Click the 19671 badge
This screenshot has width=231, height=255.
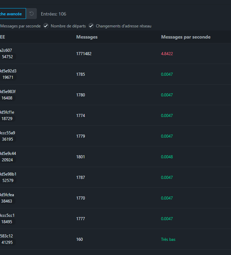[x=7, y=77]
